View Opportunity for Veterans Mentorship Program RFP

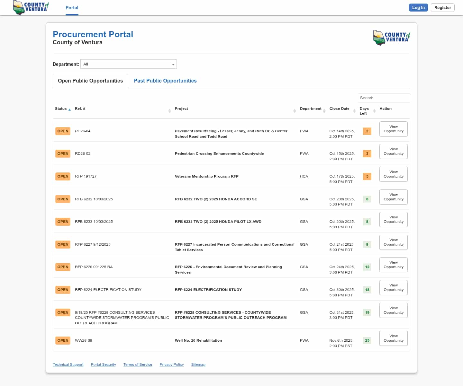click(x=393, y=174)
